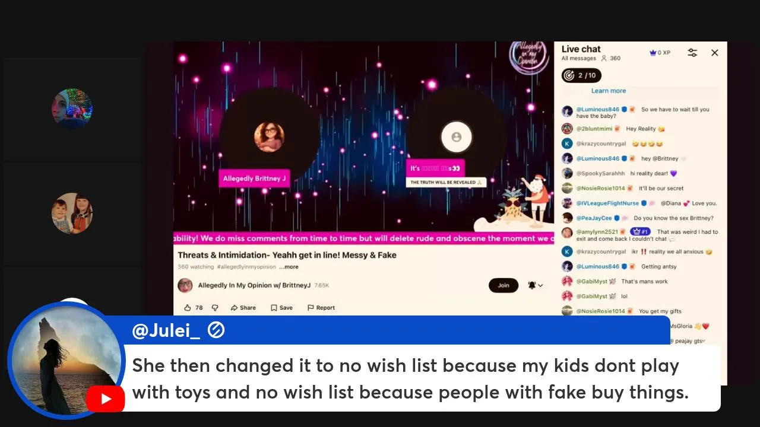This screenshot has width=760, height=427.
Task: Open the All messages chat filter
Action: 579,58
